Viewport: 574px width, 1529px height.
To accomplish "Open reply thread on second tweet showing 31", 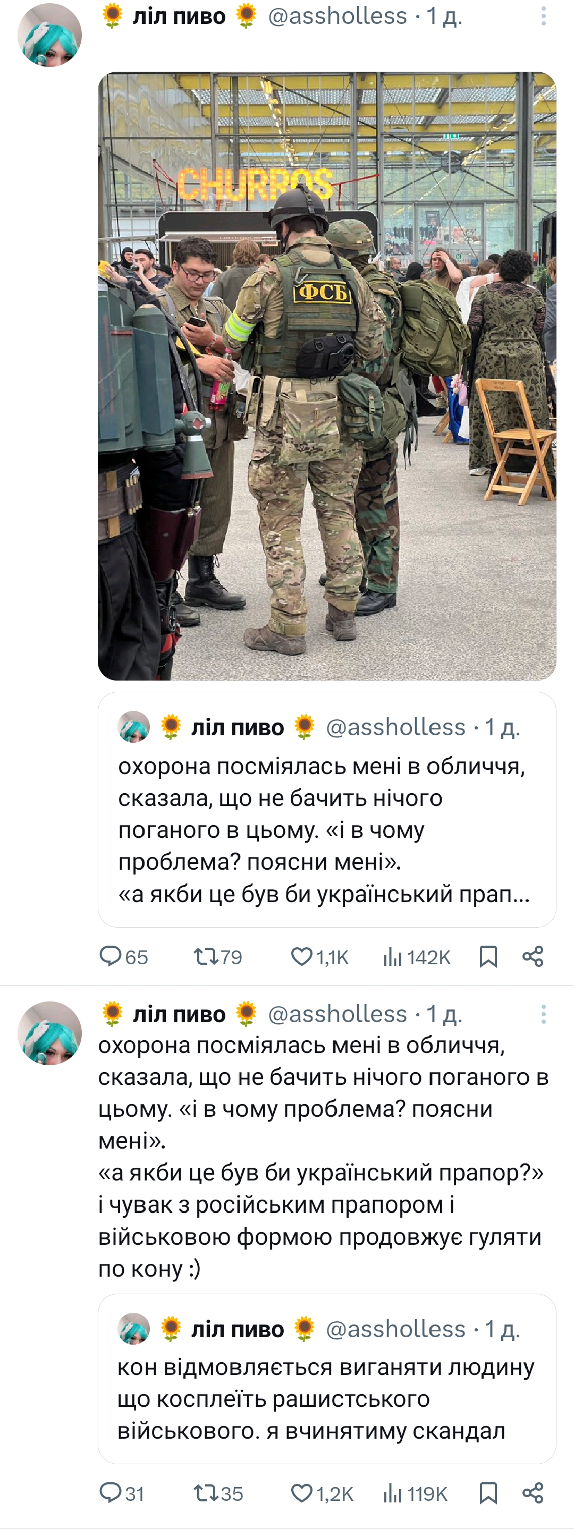I will (x=122, y=1493).
